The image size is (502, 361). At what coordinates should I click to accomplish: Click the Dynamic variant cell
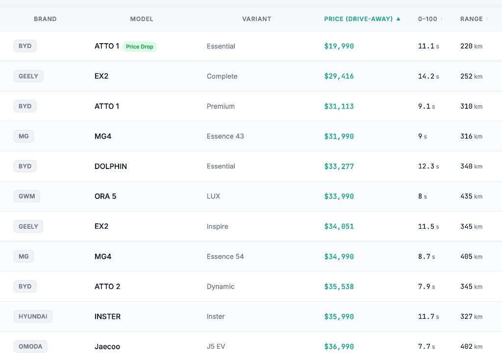click(220, 287)
